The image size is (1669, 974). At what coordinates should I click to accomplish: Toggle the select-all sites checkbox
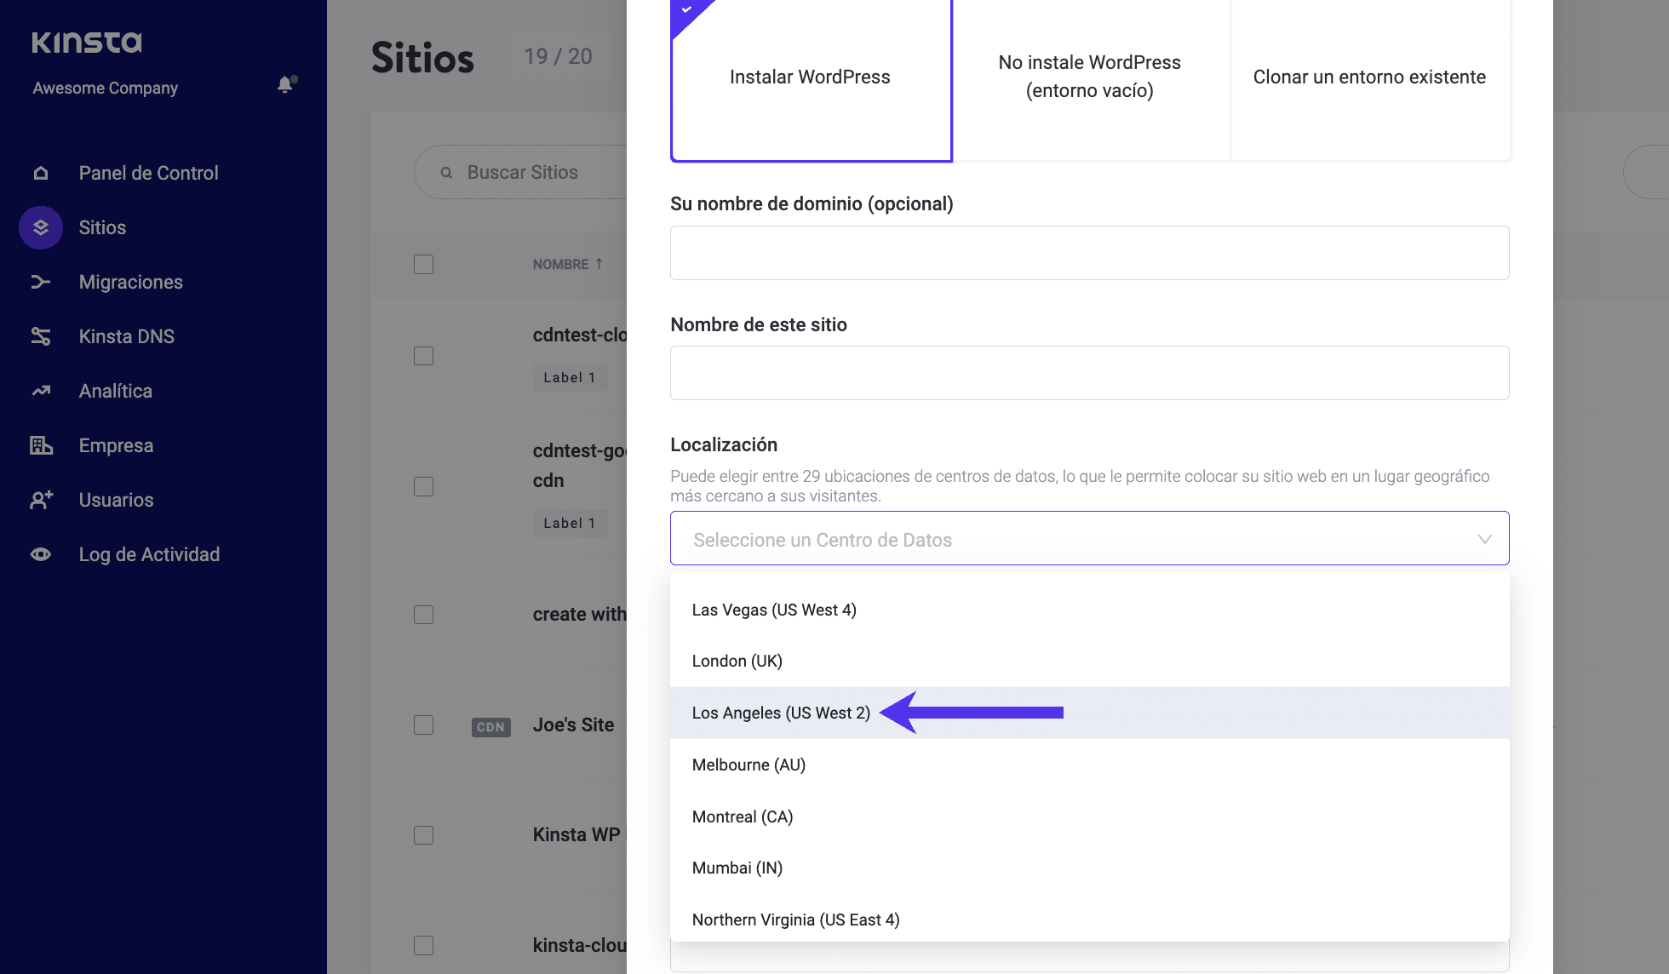[x=423, y=265]
